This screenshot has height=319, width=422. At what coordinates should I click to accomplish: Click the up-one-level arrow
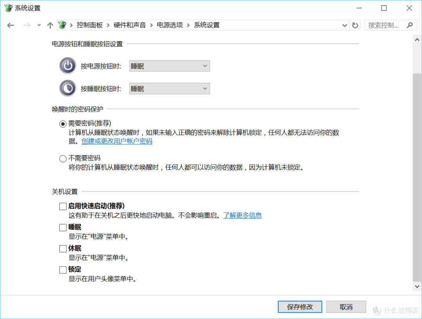click(50, 25)
